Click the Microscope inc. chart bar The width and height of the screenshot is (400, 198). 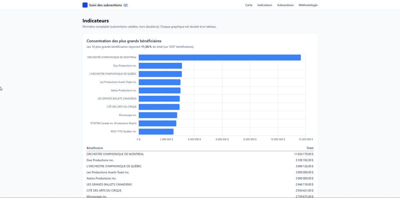158,115
